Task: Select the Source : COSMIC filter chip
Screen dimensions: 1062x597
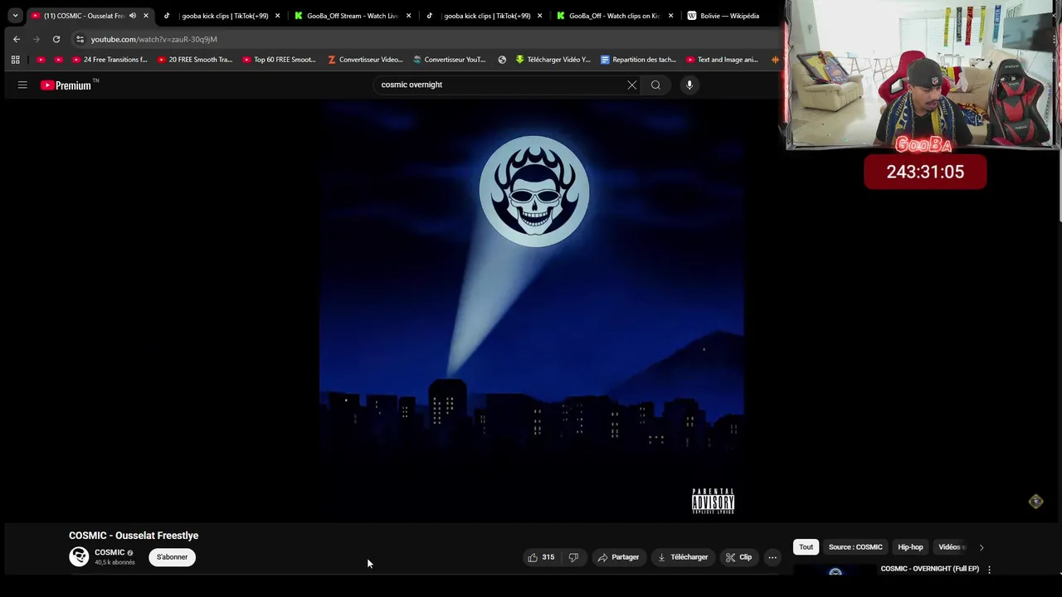Action: [855, 547]
